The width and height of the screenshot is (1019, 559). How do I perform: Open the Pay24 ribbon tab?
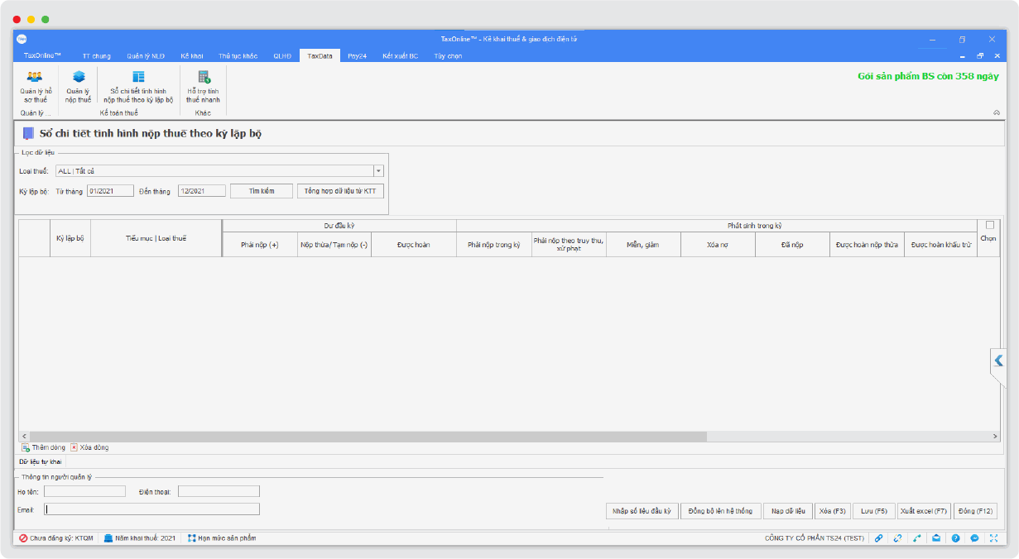pos(357,56)
